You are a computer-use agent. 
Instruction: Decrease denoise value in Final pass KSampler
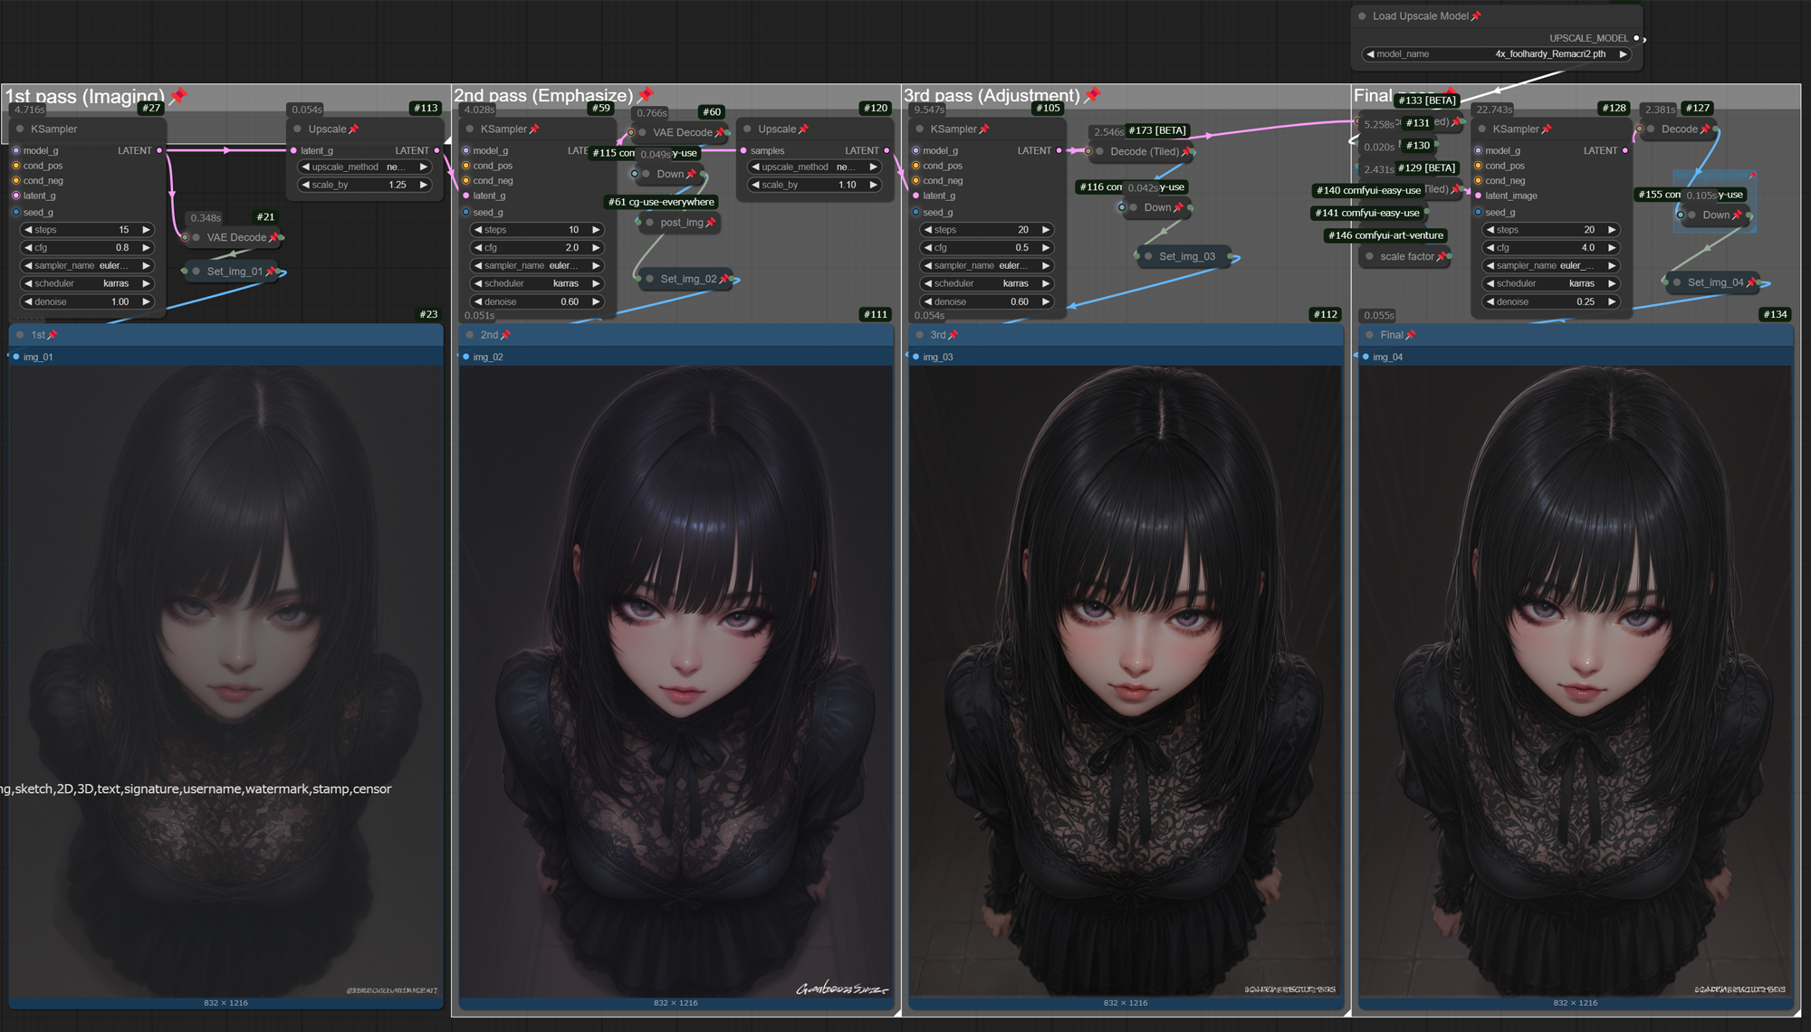tap(1490, 301)
